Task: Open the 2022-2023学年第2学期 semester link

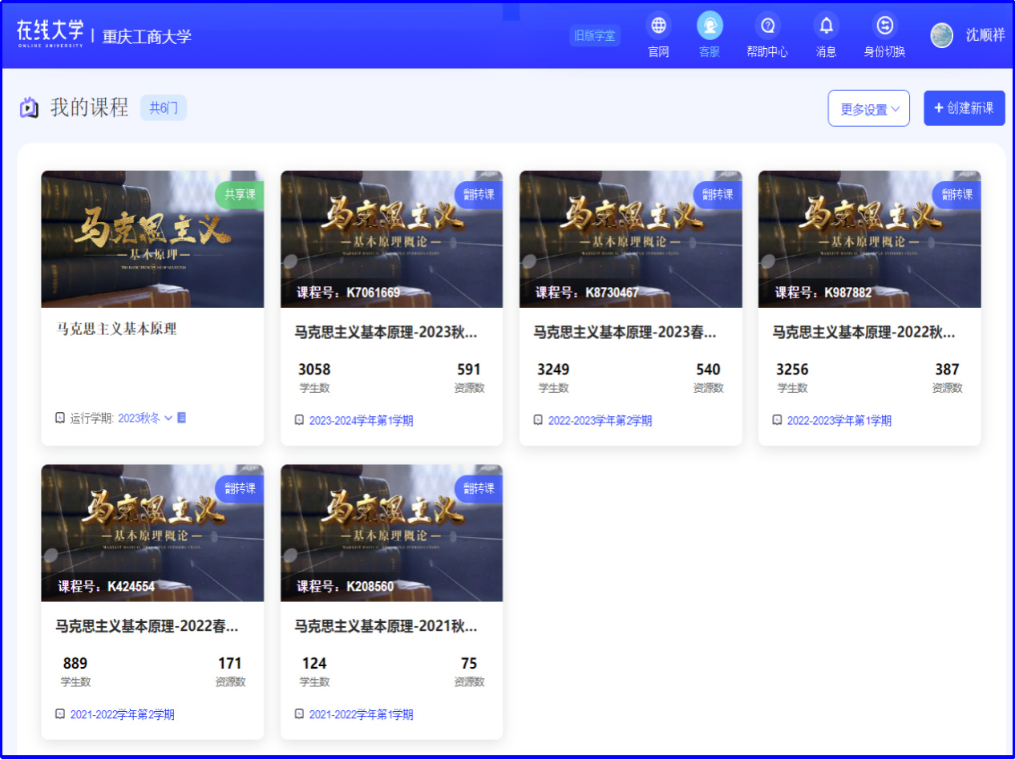Action: click(600, 421)
